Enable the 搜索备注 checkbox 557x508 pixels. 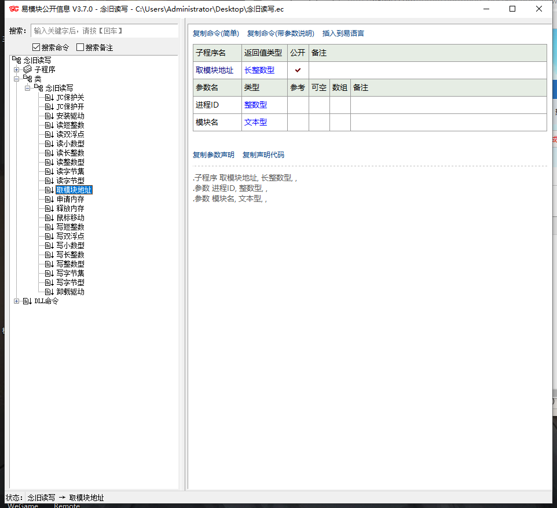(x=80, y=47)
